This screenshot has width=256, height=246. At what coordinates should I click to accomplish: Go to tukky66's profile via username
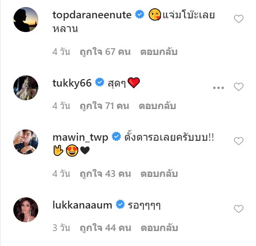[72, 83]
